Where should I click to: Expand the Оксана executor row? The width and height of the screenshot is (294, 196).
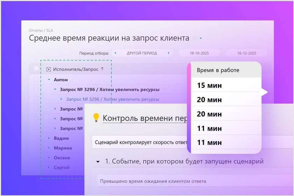pos(49,158)
